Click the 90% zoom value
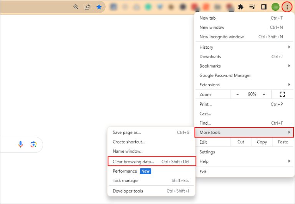The width and height of the screenshot is (295, 204). click(x=252, y=94)
